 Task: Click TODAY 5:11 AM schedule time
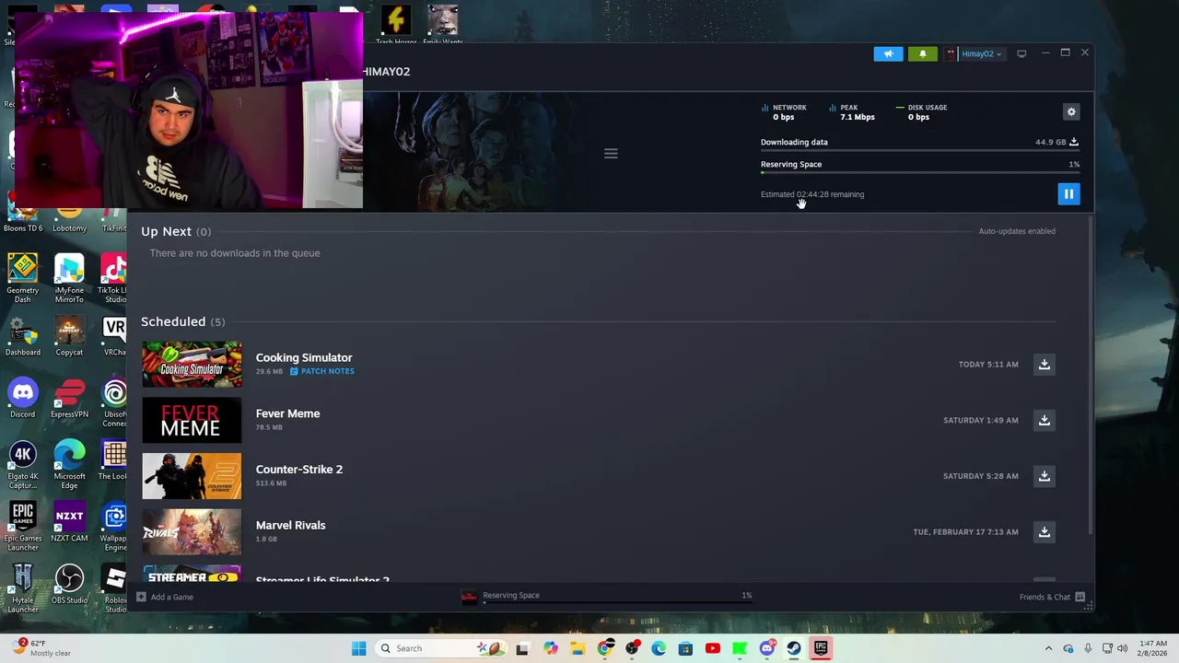point(988,364)
